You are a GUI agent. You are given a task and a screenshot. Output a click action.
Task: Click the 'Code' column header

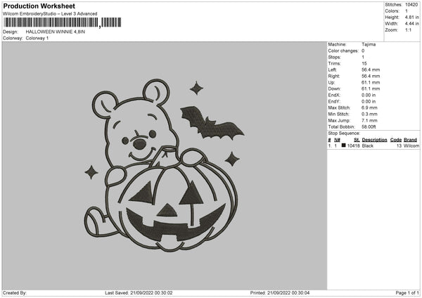395,140
